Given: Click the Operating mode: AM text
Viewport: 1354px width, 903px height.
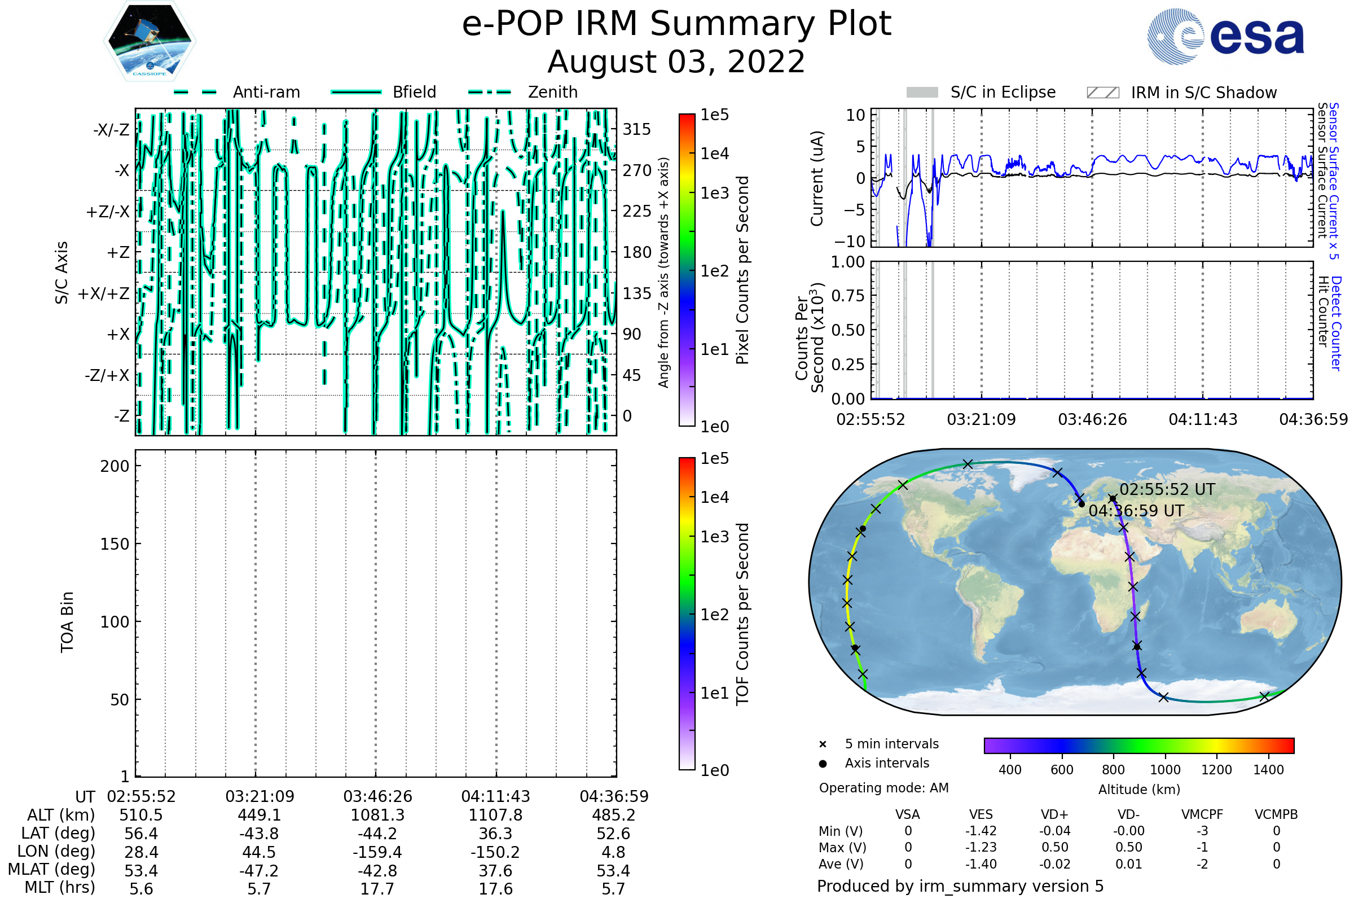Looking at the screenshot, I should [x=883, y=788].
